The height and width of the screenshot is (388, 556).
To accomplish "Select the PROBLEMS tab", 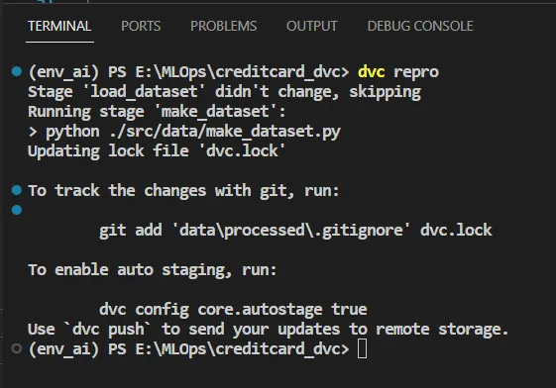I will [x=223, y=26].
